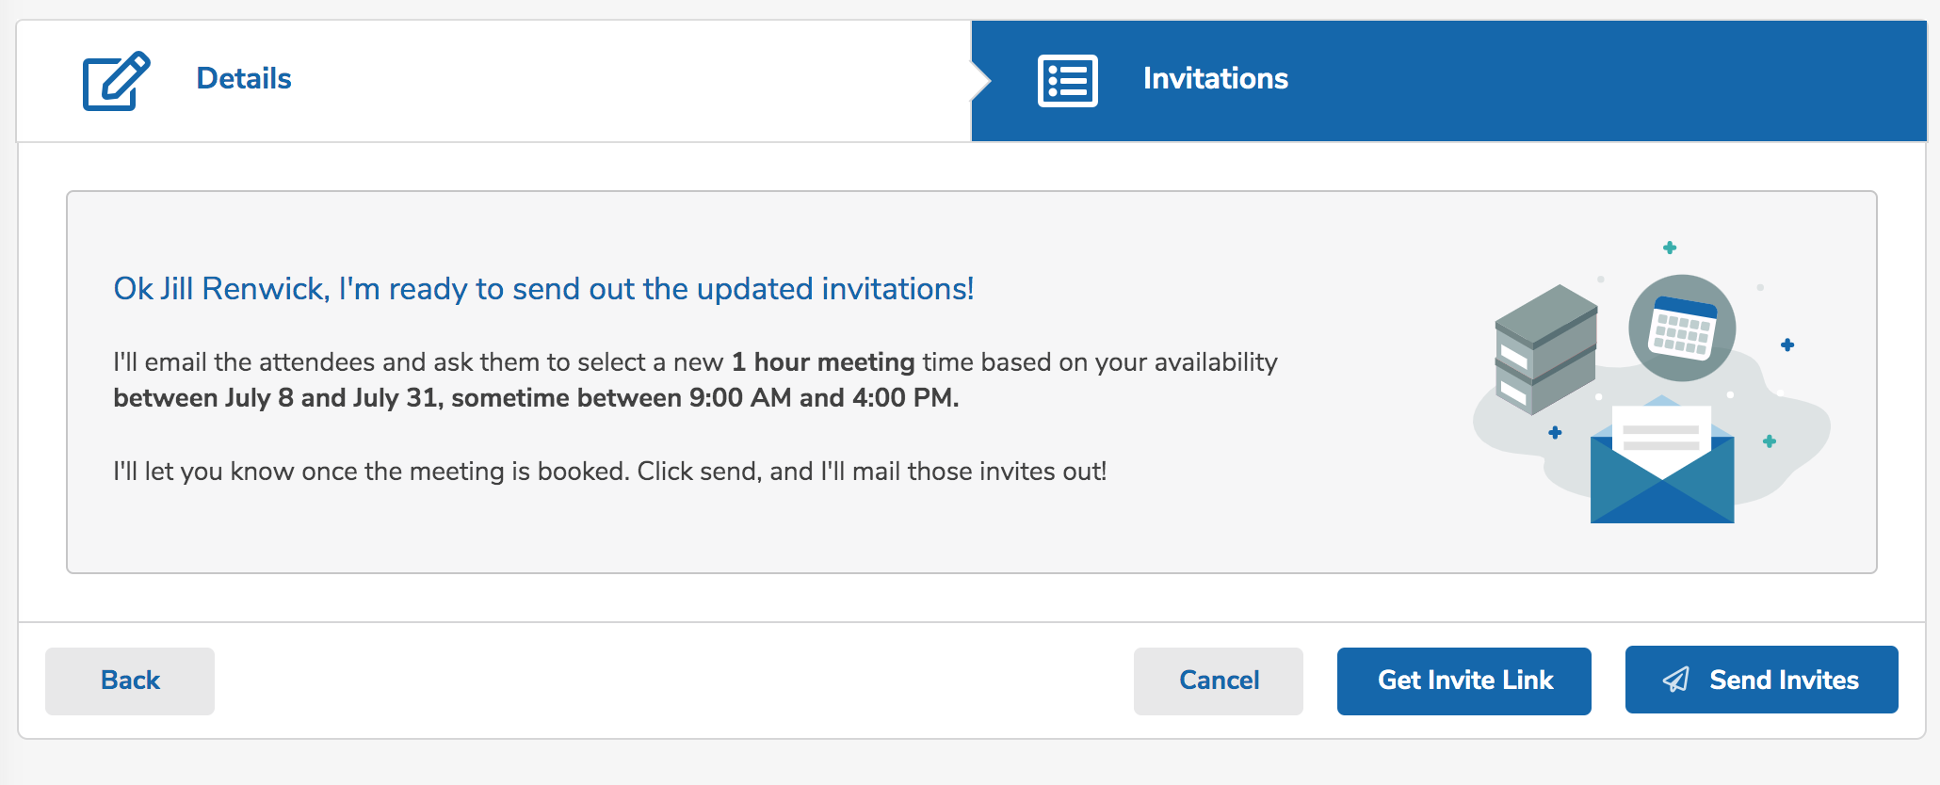Click the July 8 to July 31 date range text
This screenshot has width=1940, height=785.
tap(278, 398)
